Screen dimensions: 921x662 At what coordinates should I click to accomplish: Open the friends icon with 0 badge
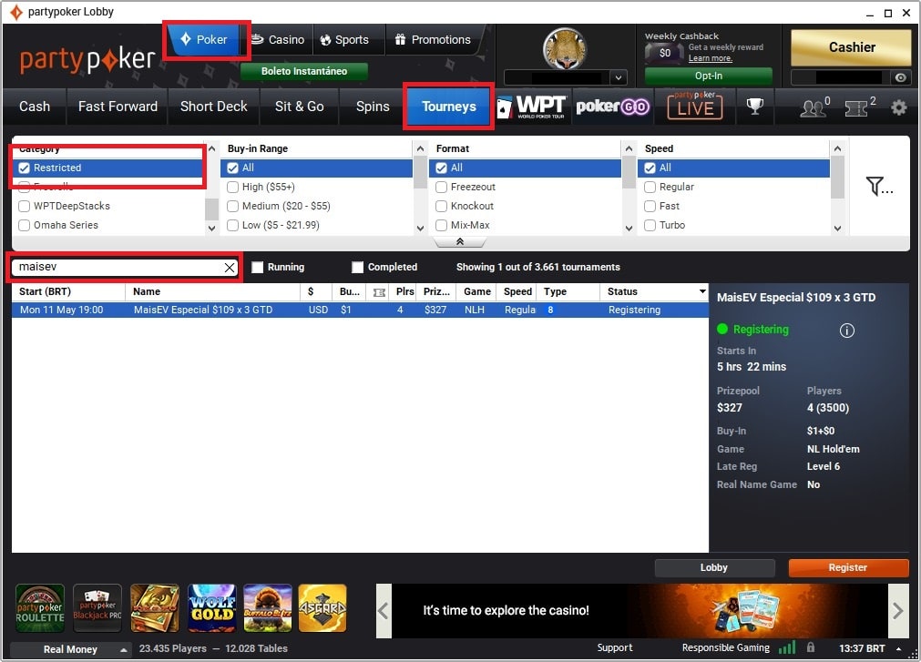814,107
